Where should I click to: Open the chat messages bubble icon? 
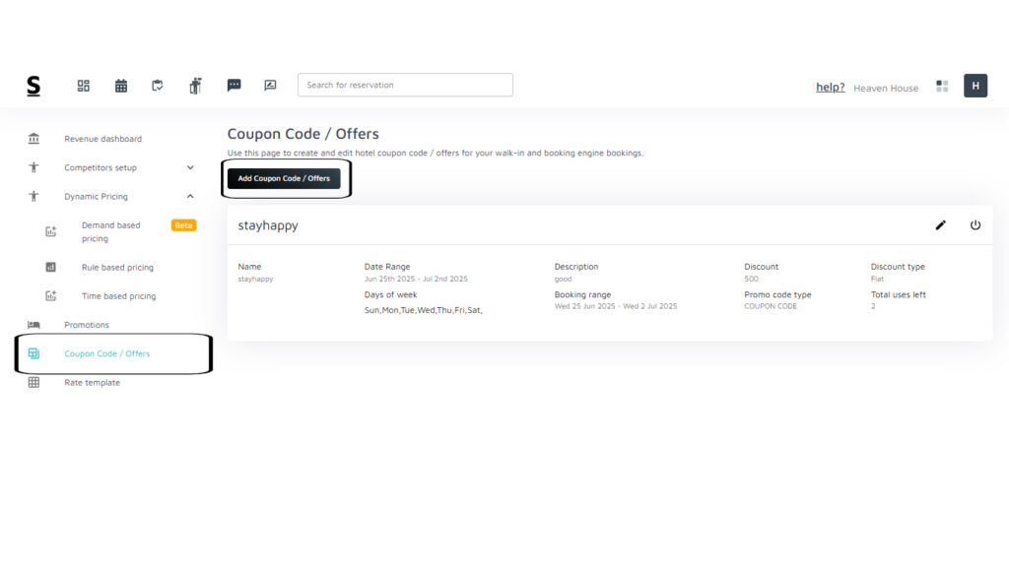[x=234, y=86]
